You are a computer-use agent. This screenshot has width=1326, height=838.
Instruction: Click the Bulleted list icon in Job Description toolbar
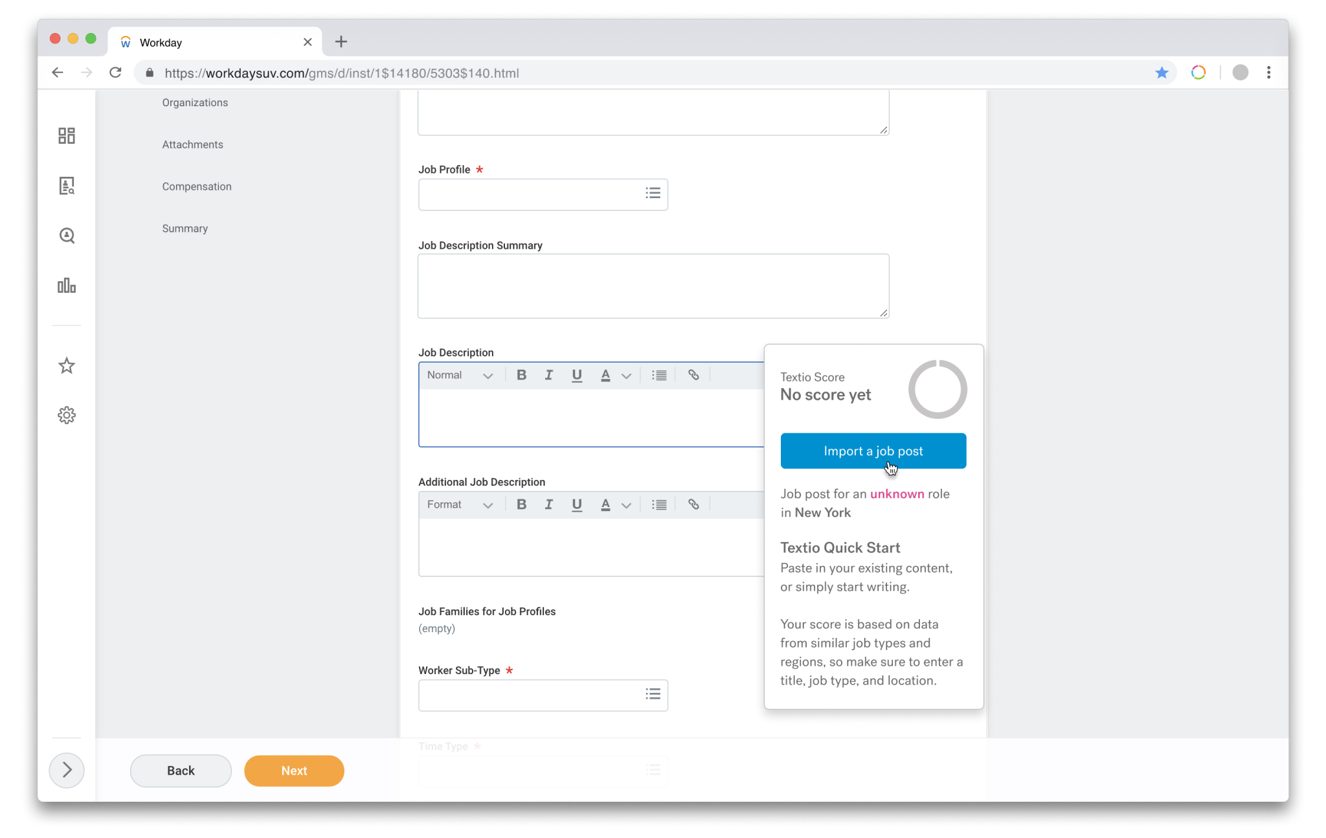pos(659,374)
